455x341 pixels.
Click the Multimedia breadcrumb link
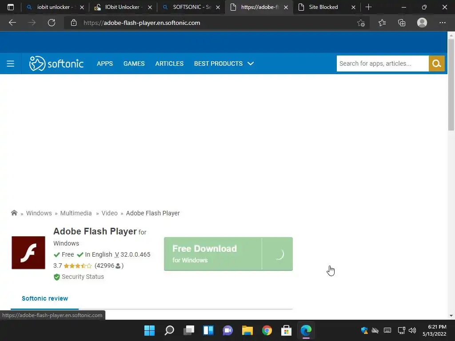pyautogui.click(x=76, y=213)
